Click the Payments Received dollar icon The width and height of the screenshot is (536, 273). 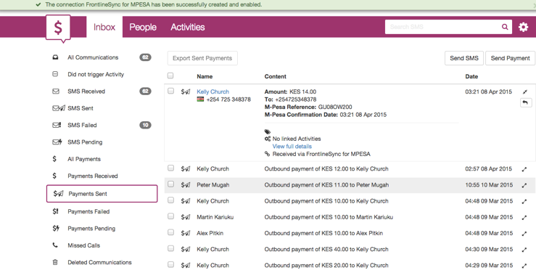(x=54, y=176)
